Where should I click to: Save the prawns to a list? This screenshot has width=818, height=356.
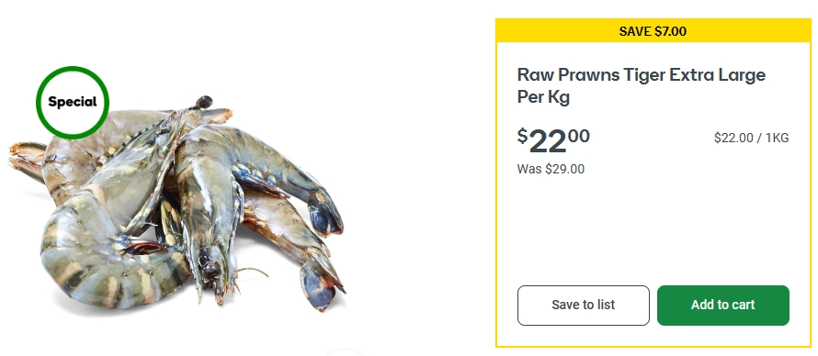pos(584,305)
